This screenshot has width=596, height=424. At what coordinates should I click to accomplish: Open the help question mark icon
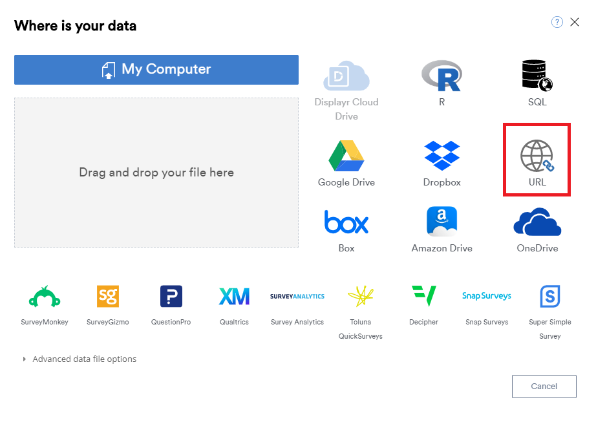click(x=557, y=23)
